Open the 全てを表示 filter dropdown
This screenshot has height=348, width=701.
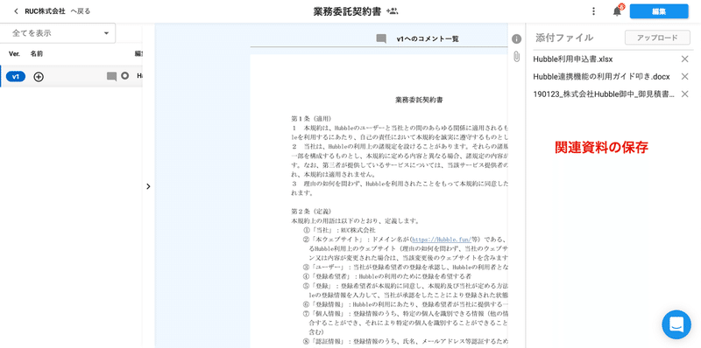point(58,33)
